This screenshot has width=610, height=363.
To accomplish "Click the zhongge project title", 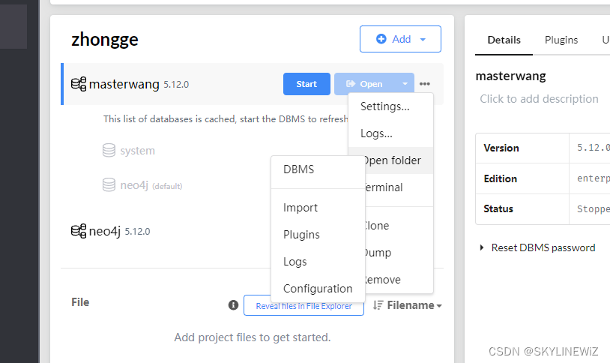I will [105, 40].
